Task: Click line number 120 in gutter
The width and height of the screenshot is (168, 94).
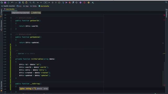Action: 5,64
